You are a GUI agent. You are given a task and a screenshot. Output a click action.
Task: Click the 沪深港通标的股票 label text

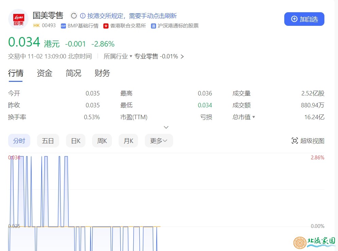(178, 26)
